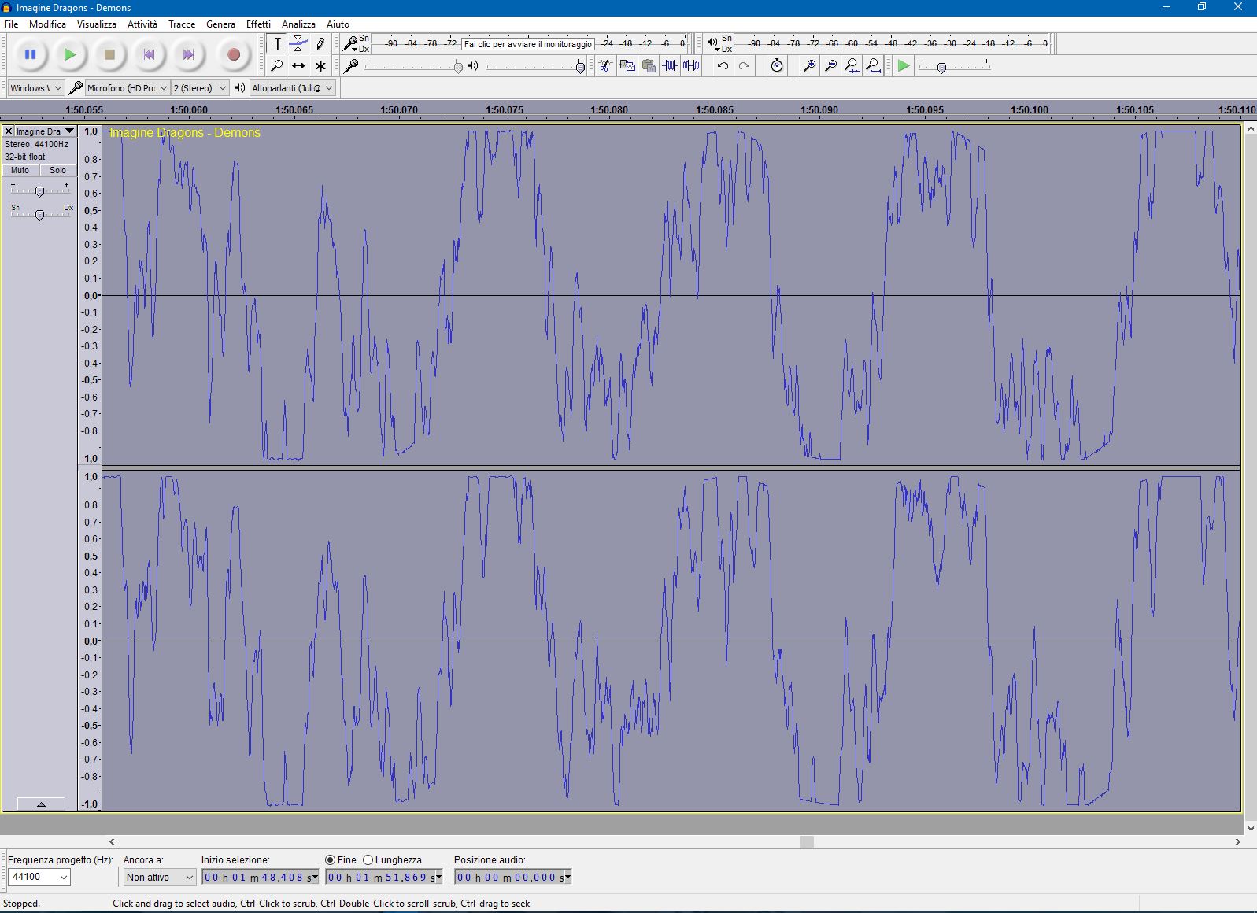Open the playback meter speaker menu

pyautogui.click(x=713, y=44)
